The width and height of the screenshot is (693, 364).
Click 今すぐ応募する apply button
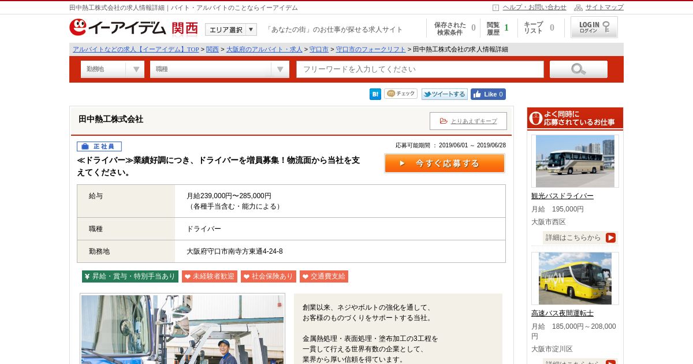point(445,163)
